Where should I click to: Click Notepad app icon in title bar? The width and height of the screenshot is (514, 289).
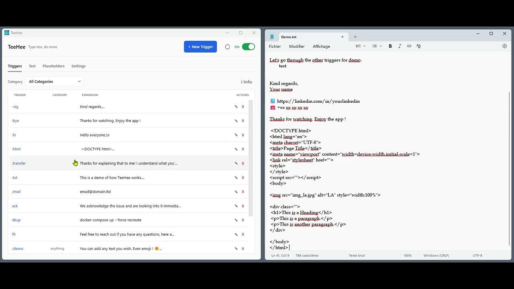coord(272,37)
